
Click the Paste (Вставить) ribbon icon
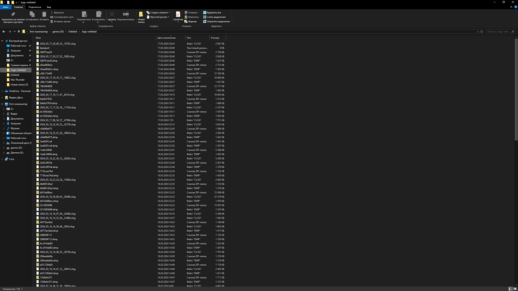pyautogui.click(x=44, y=16)
